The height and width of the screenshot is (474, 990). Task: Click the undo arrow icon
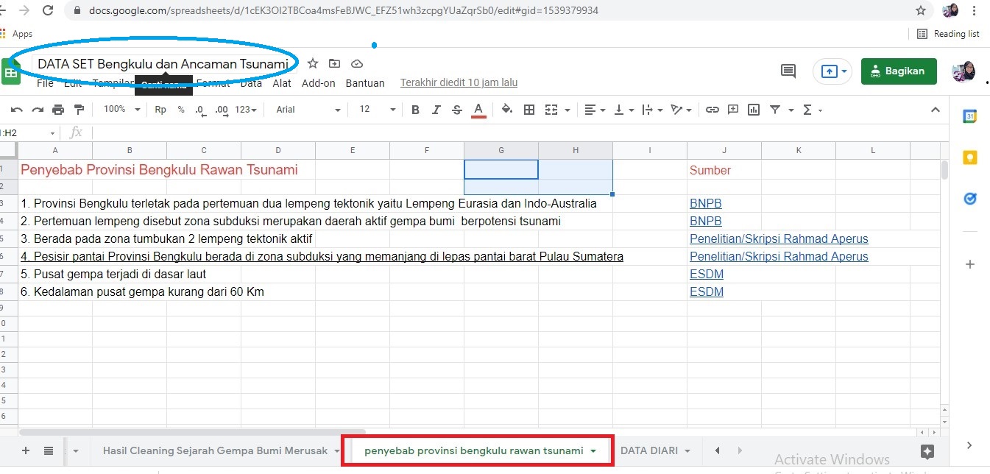point(16,110)
